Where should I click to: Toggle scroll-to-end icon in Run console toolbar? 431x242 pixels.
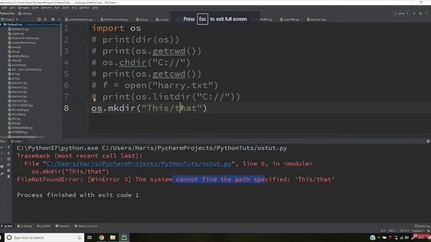point(9,165)
